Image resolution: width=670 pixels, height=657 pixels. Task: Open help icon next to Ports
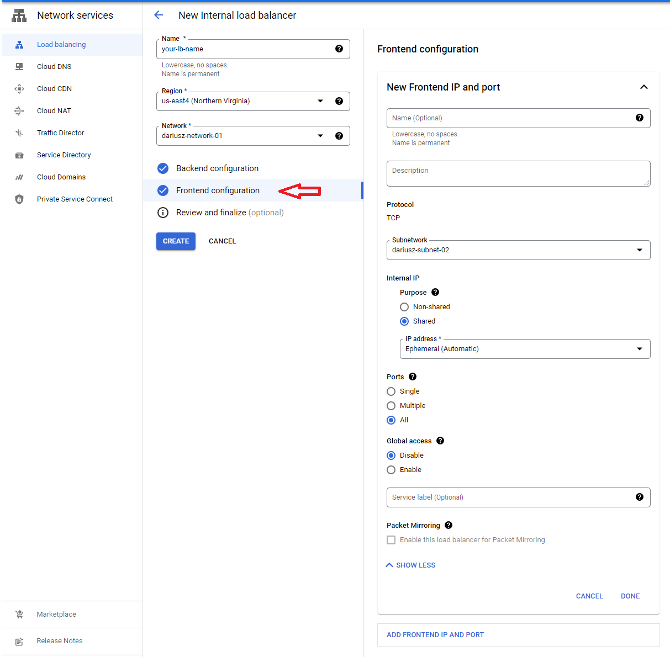coord(413,377)
